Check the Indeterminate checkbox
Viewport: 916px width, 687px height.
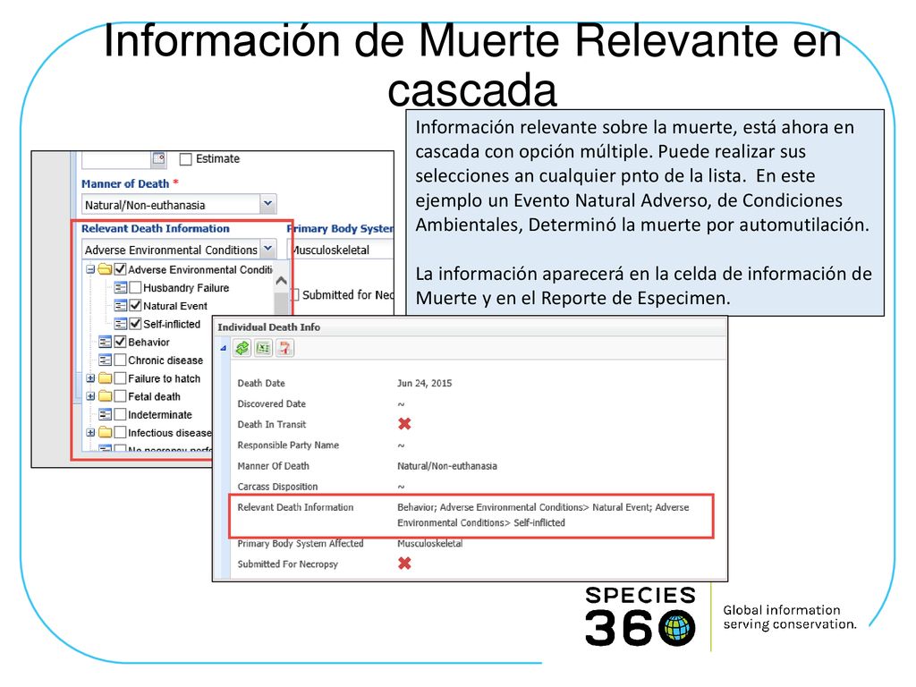click(x=121, y=414)
